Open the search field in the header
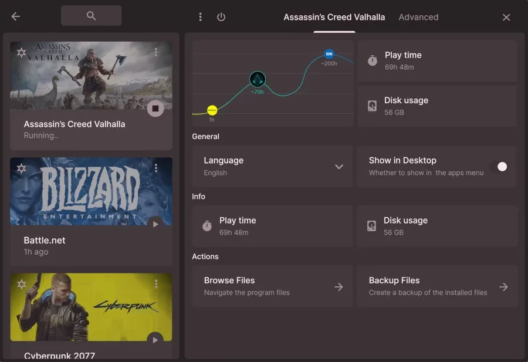The width and height of the screenshot is (528, 362). [91, 16]
